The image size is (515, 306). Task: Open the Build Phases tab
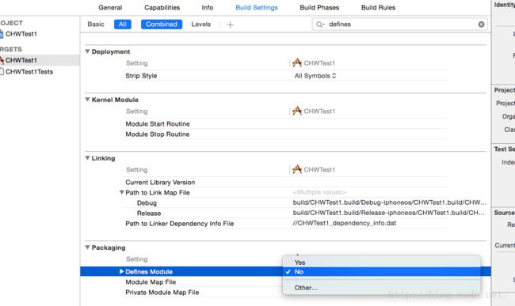point(319,8)
